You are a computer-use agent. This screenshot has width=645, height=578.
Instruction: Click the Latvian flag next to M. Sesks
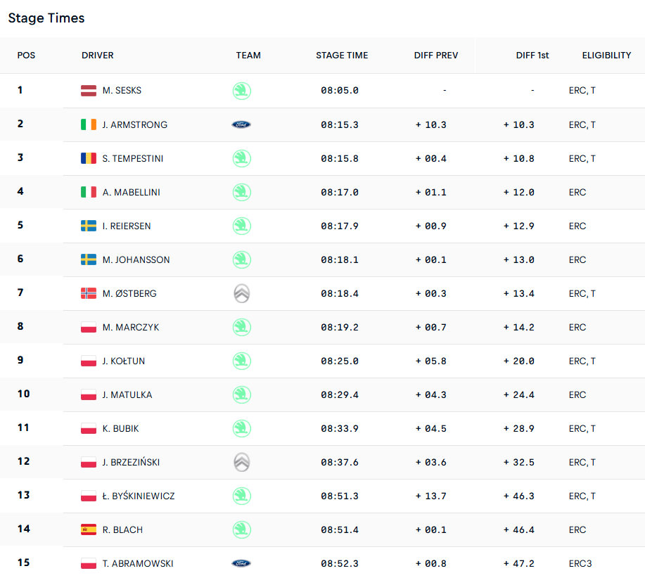point(89,91)
